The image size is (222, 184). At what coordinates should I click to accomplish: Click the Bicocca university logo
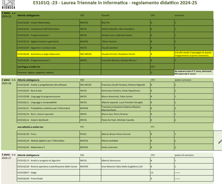[8, 4]
